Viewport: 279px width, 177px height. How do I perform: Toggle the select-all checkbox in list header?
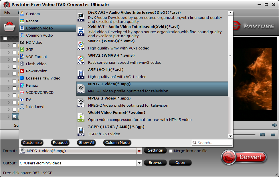point(5,38)
